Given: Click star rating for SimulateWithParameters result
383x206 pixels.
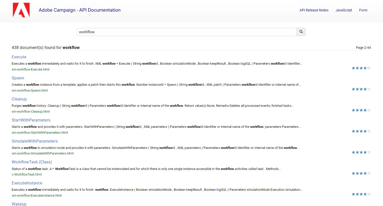Looking at the screenshot, I should coord(361,152).
